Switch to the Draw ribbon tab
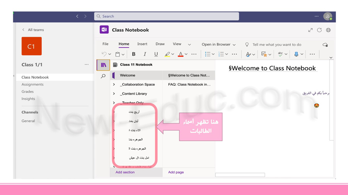This screenshot has width=348, height=195. [160, 44]
